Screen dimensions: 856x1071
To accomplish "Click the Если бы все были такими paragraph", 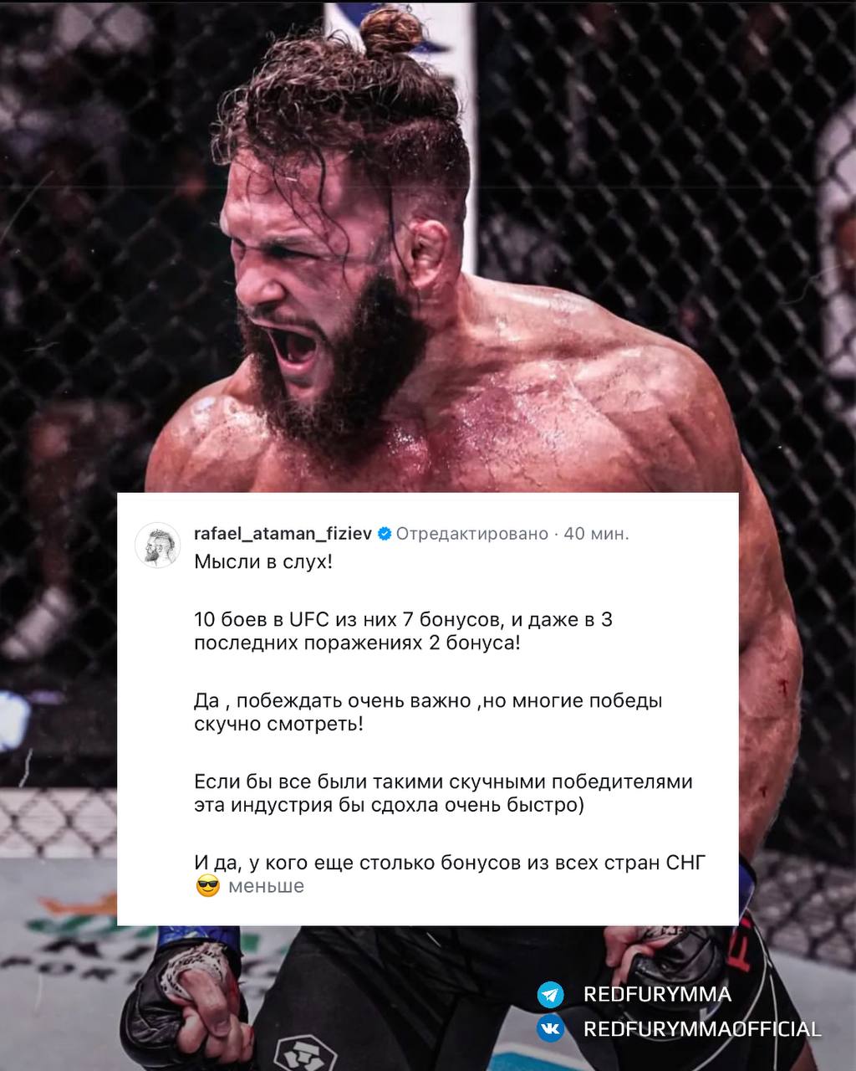I will coord(444,793).
